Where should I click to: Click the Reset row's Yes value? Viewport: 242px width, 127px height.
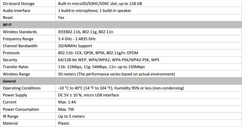61,17
